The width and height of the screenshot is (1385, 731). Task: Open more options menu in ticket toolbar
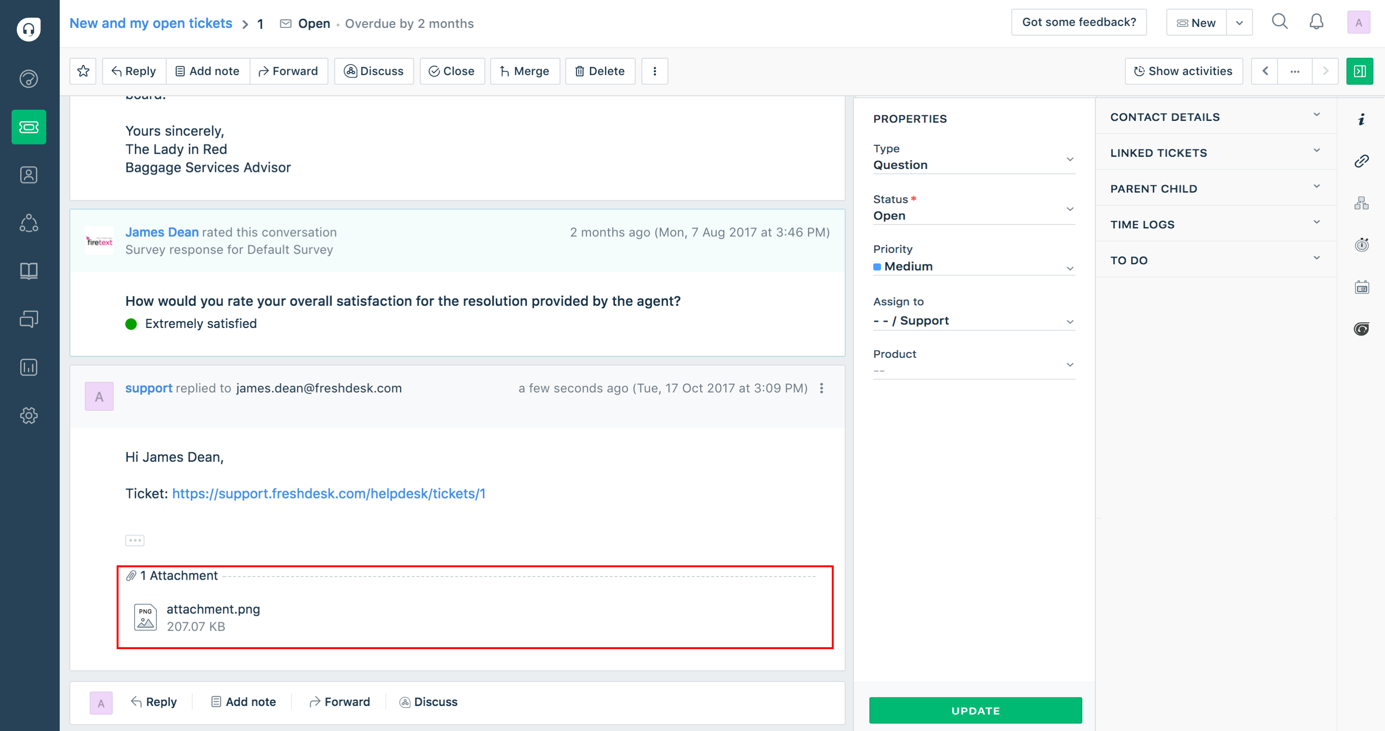655,71
